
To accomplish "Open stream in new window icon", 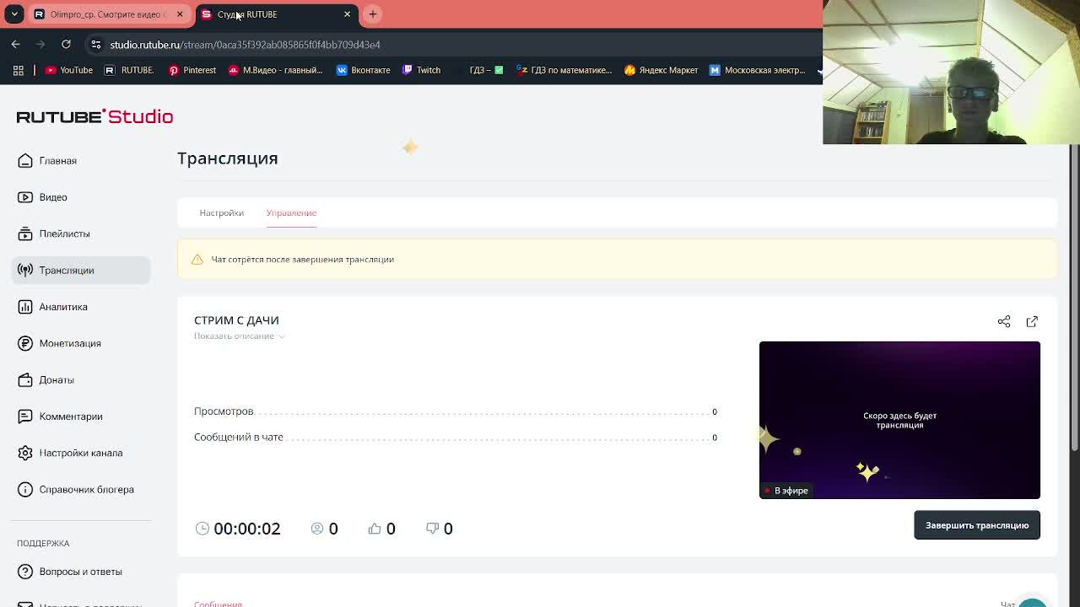I will coord(1032,321).
